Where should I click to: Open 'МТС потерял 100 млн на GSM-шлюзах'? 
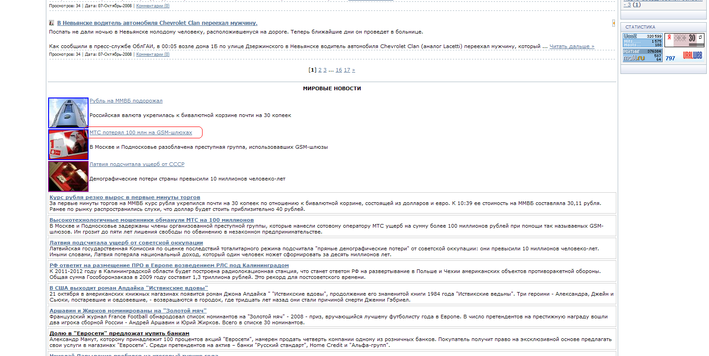(x=141, y=132)
